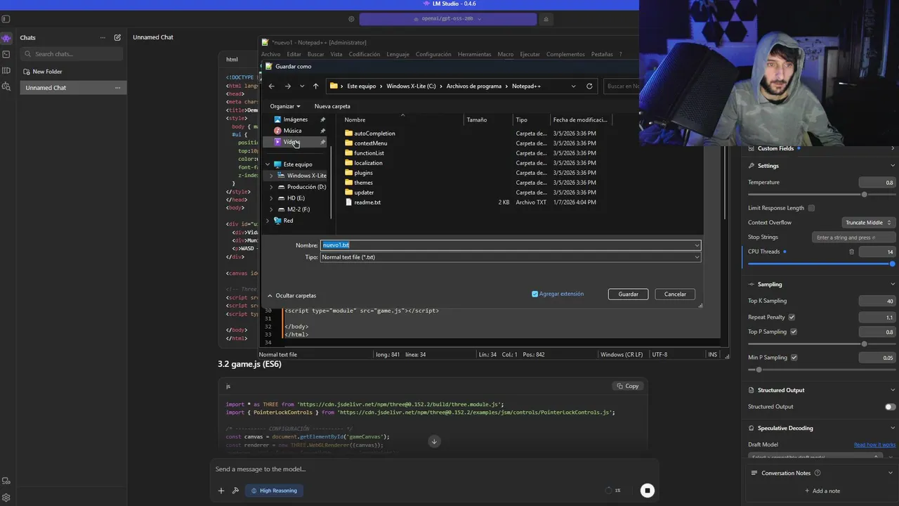Click Cancelar in the save dialog
This screenshot has width=899, height=506.
[x=675, y=294]
